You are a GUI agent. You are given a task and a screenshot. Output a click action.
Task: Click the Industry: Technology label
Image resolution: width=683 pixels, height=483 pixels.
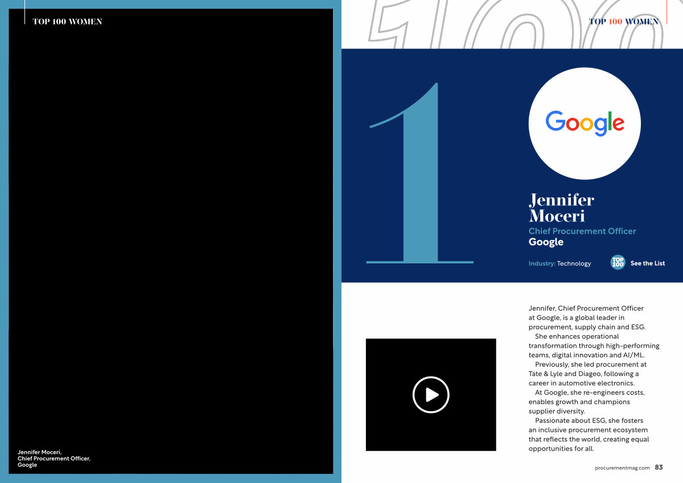pos(559,263)
